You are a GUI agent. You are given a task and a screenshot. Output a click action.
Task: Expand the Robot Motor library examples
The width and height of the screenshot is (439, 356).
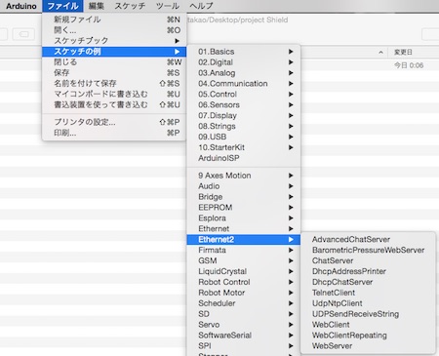click(x=244, y=293)
